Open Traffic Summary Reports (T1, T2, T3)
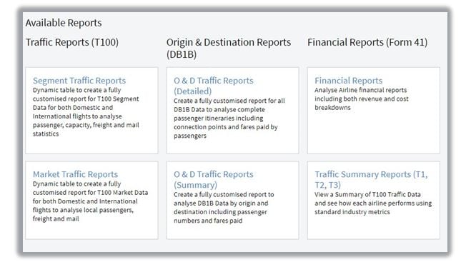 [x=371, y=179]
